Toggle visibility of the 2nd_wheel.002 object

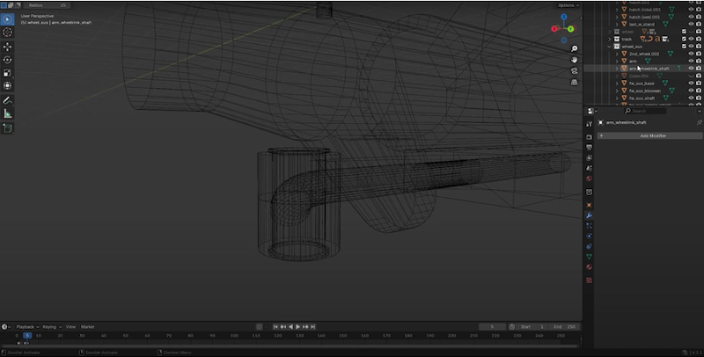(691, 54)
